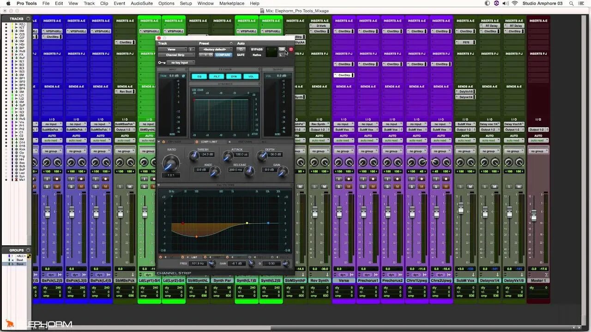Click input monitor button on Prechorus2 track

coord(388,178)
